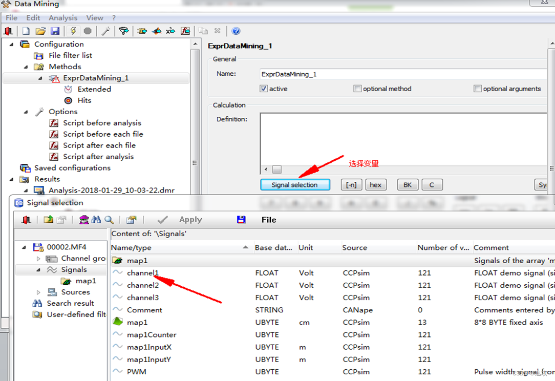
Task: Open the File menu
Action: click(x=11, y=18)
